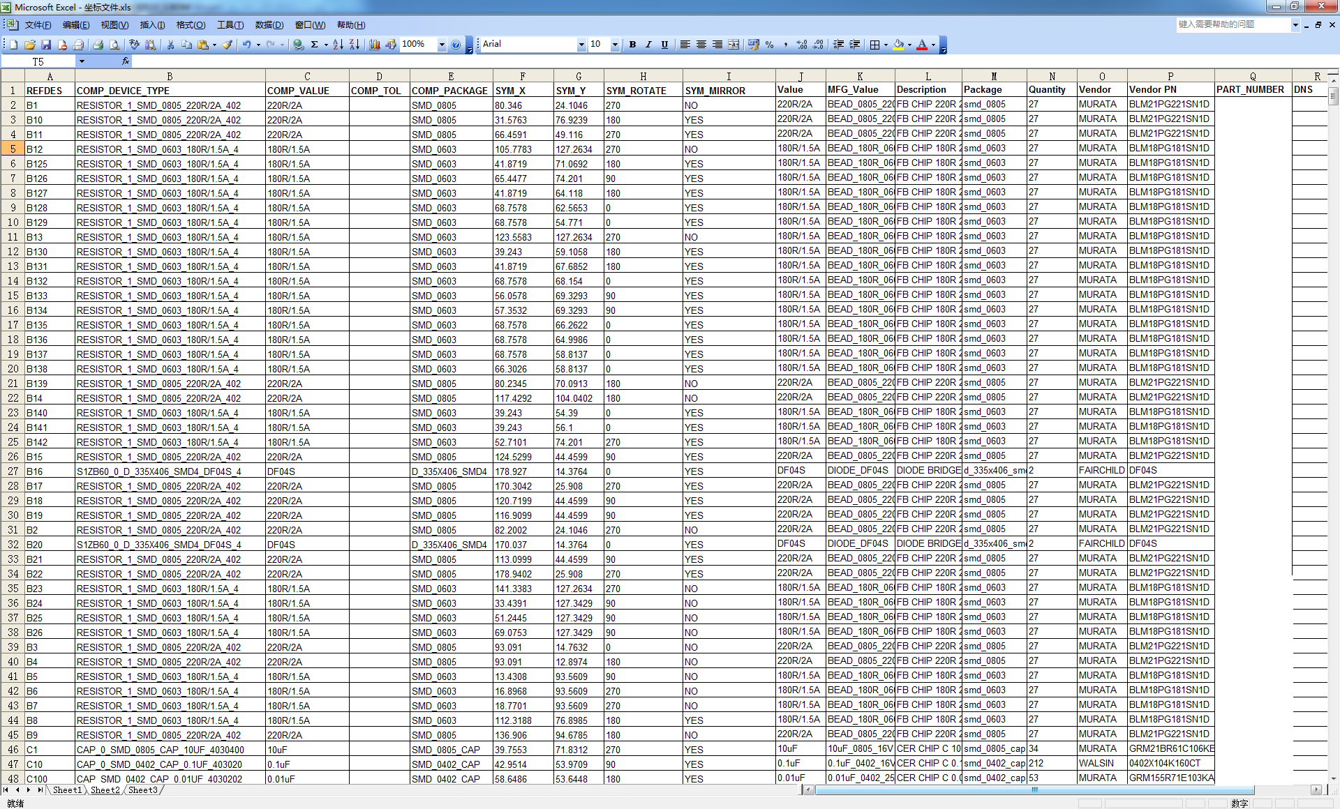Apply comma style formatting
The image size is (1340, 809).
coord(786,45)
